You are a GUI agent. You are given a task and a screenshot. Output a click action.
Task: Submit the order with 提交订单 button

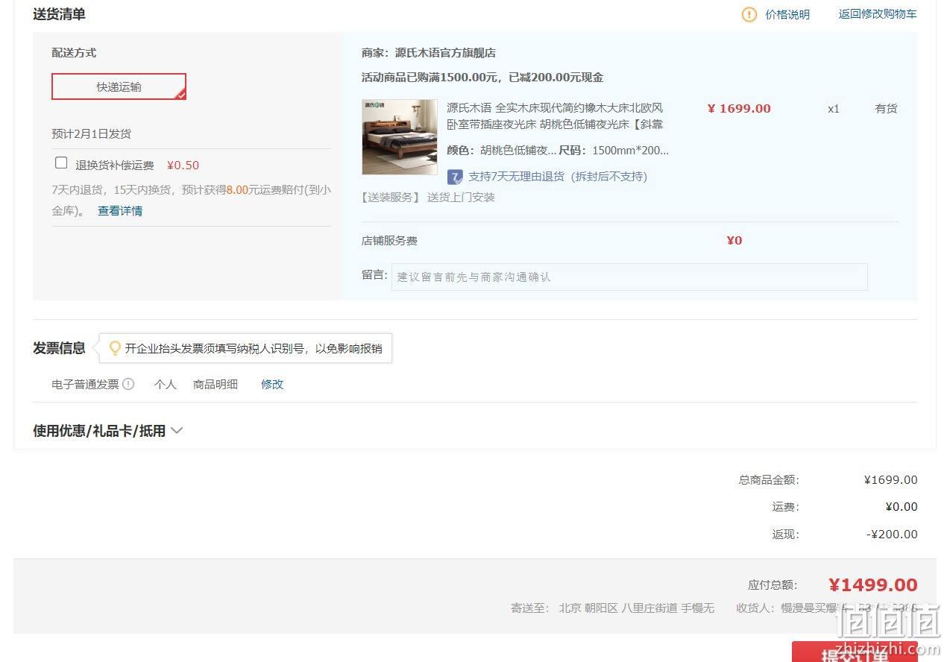(855, 652)
